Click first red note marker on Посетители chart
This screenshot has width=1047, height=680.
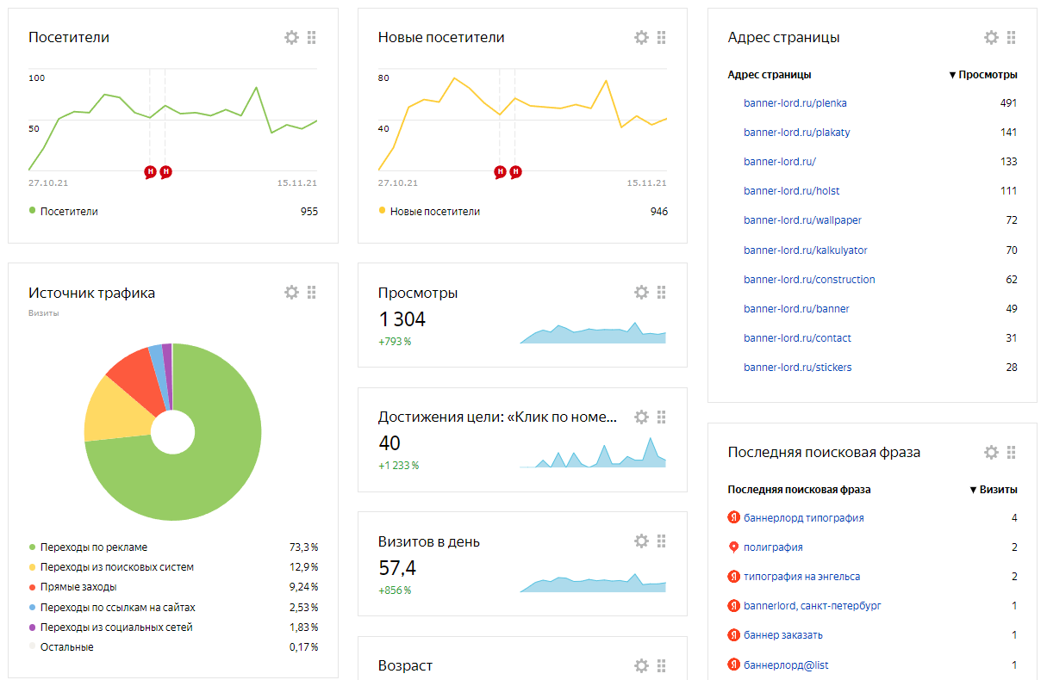(150, 172)
